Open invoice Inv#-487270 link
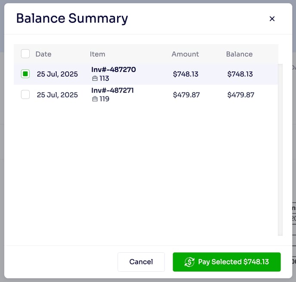The image size is (296, 282). (113, 69)
